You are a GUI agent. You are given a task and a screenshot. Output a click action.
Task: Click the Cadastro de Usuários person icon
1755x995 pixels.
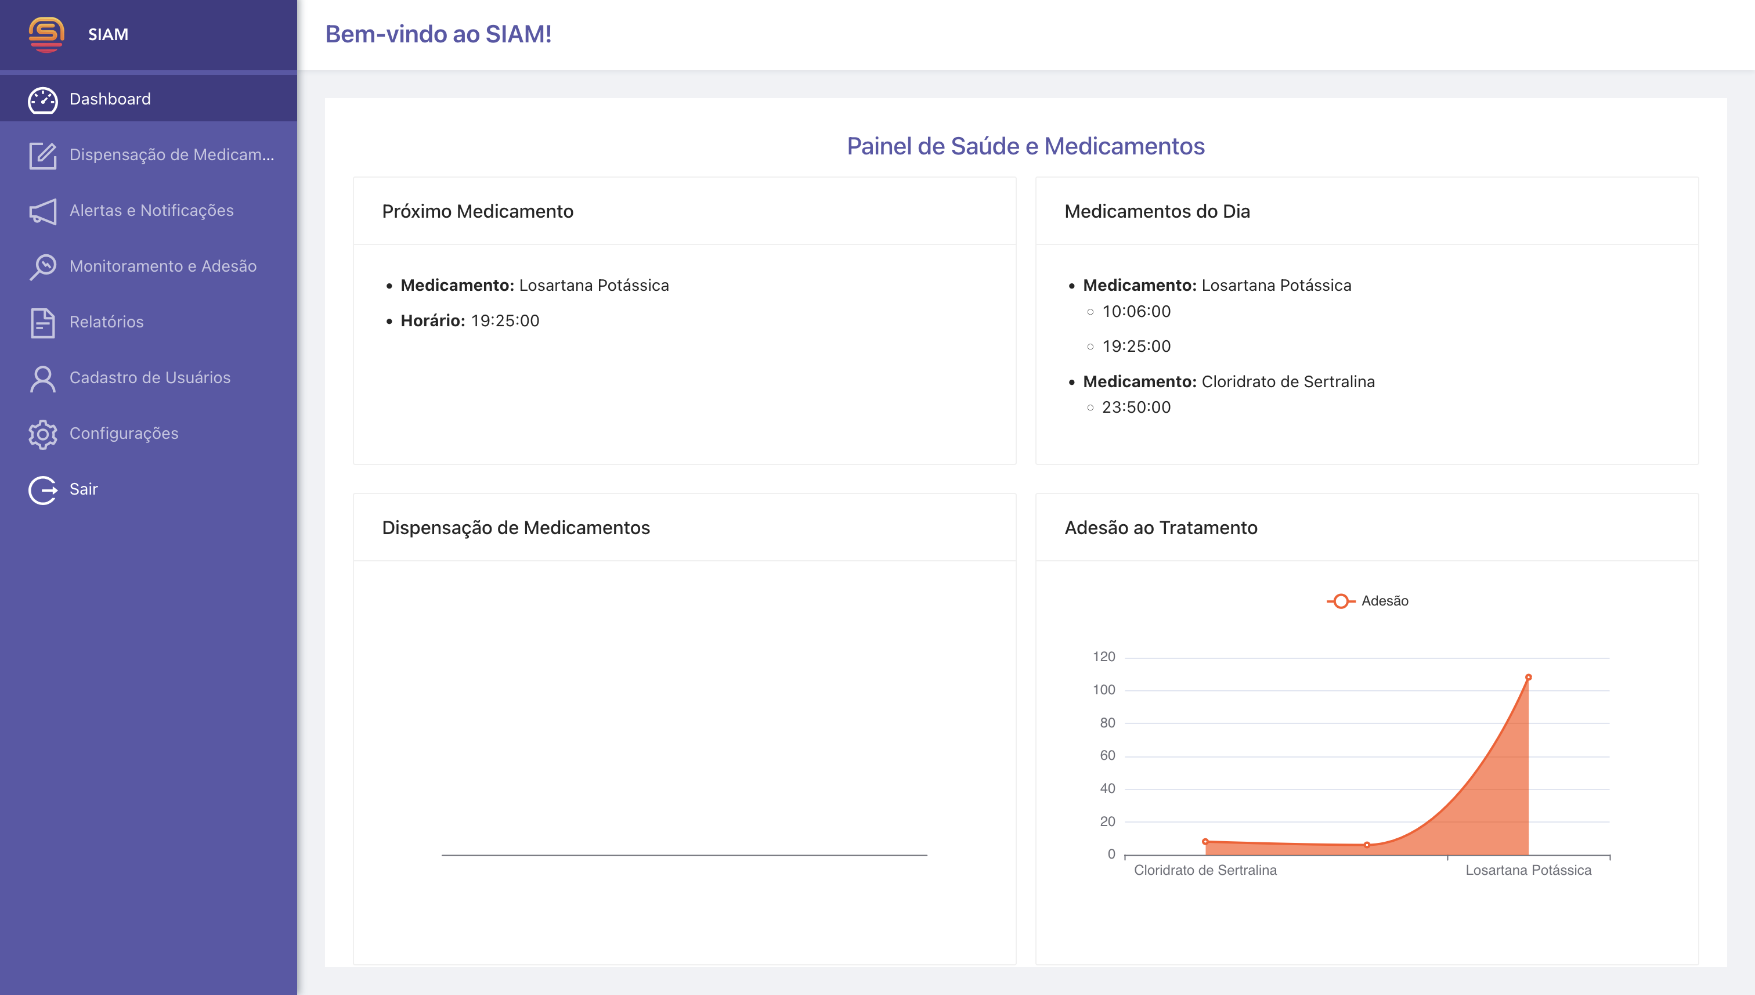42,378
